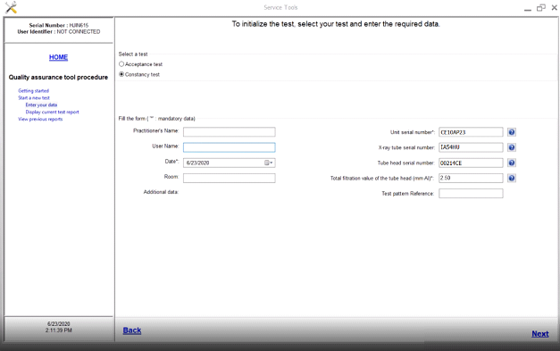Go to the HOME link
The height and width of the screenshot is (351, 560).
coord(59,57)
